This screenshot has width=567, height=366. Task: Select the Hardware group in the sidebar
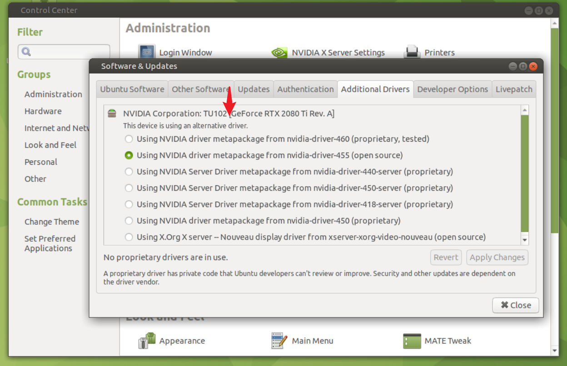point(43,111)
